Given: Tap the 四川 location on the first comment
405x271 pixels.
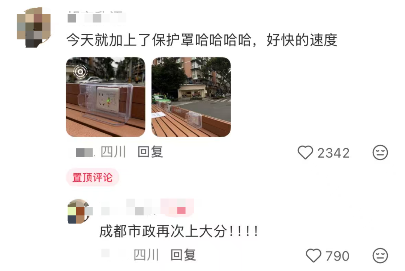Looking at the screenshot, I should pyautogui.click(x=113, y=152).
